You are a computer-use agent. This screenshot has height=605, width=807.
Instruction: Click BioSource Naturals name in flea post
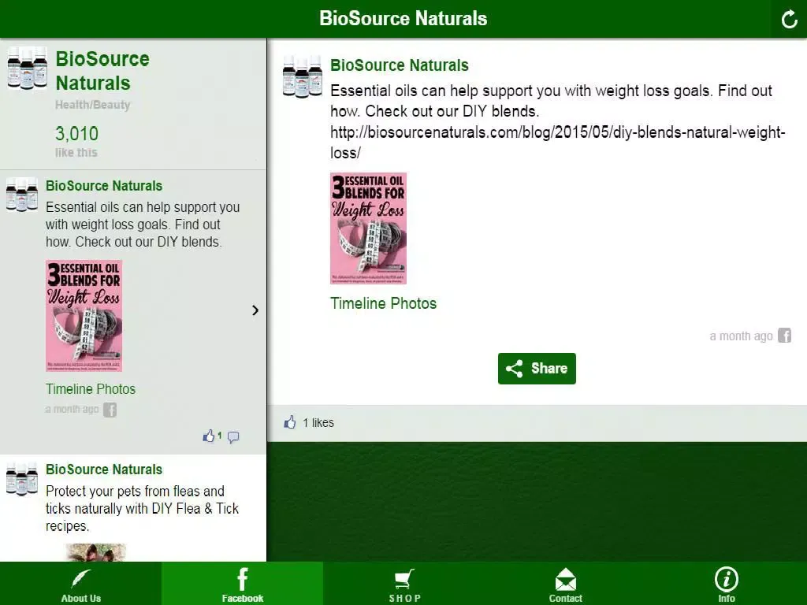tap(104, 470)
